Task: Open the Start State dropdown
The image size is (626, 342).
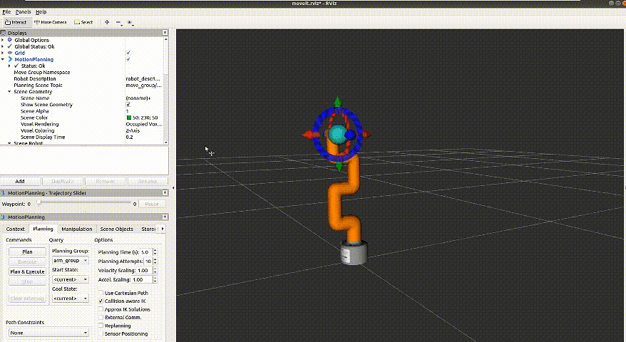Action: coord(71,279)
